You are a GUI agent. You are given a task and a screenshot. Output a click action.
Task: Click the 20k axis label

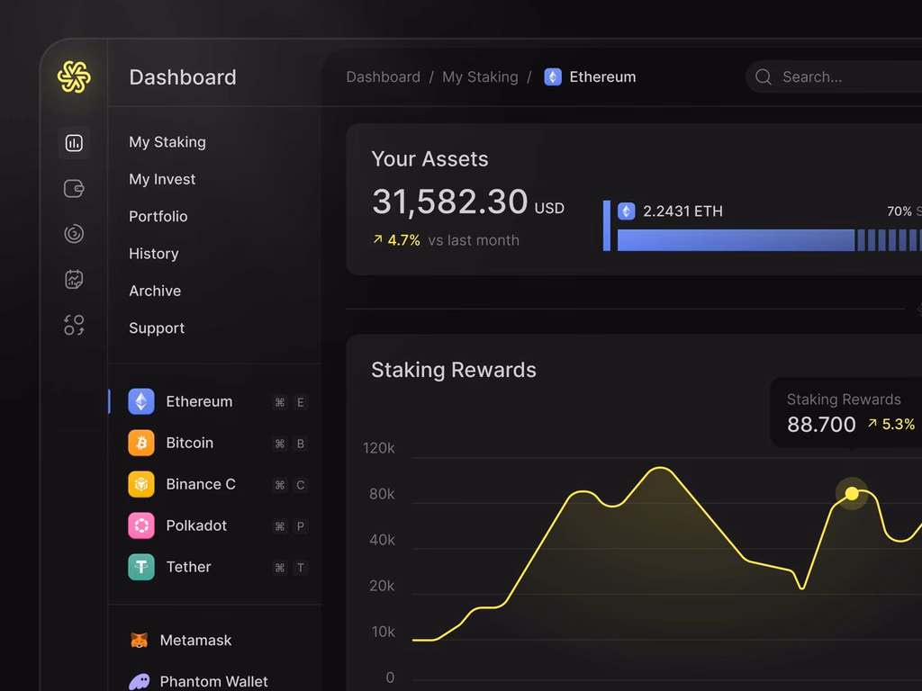tap(382, 586)
